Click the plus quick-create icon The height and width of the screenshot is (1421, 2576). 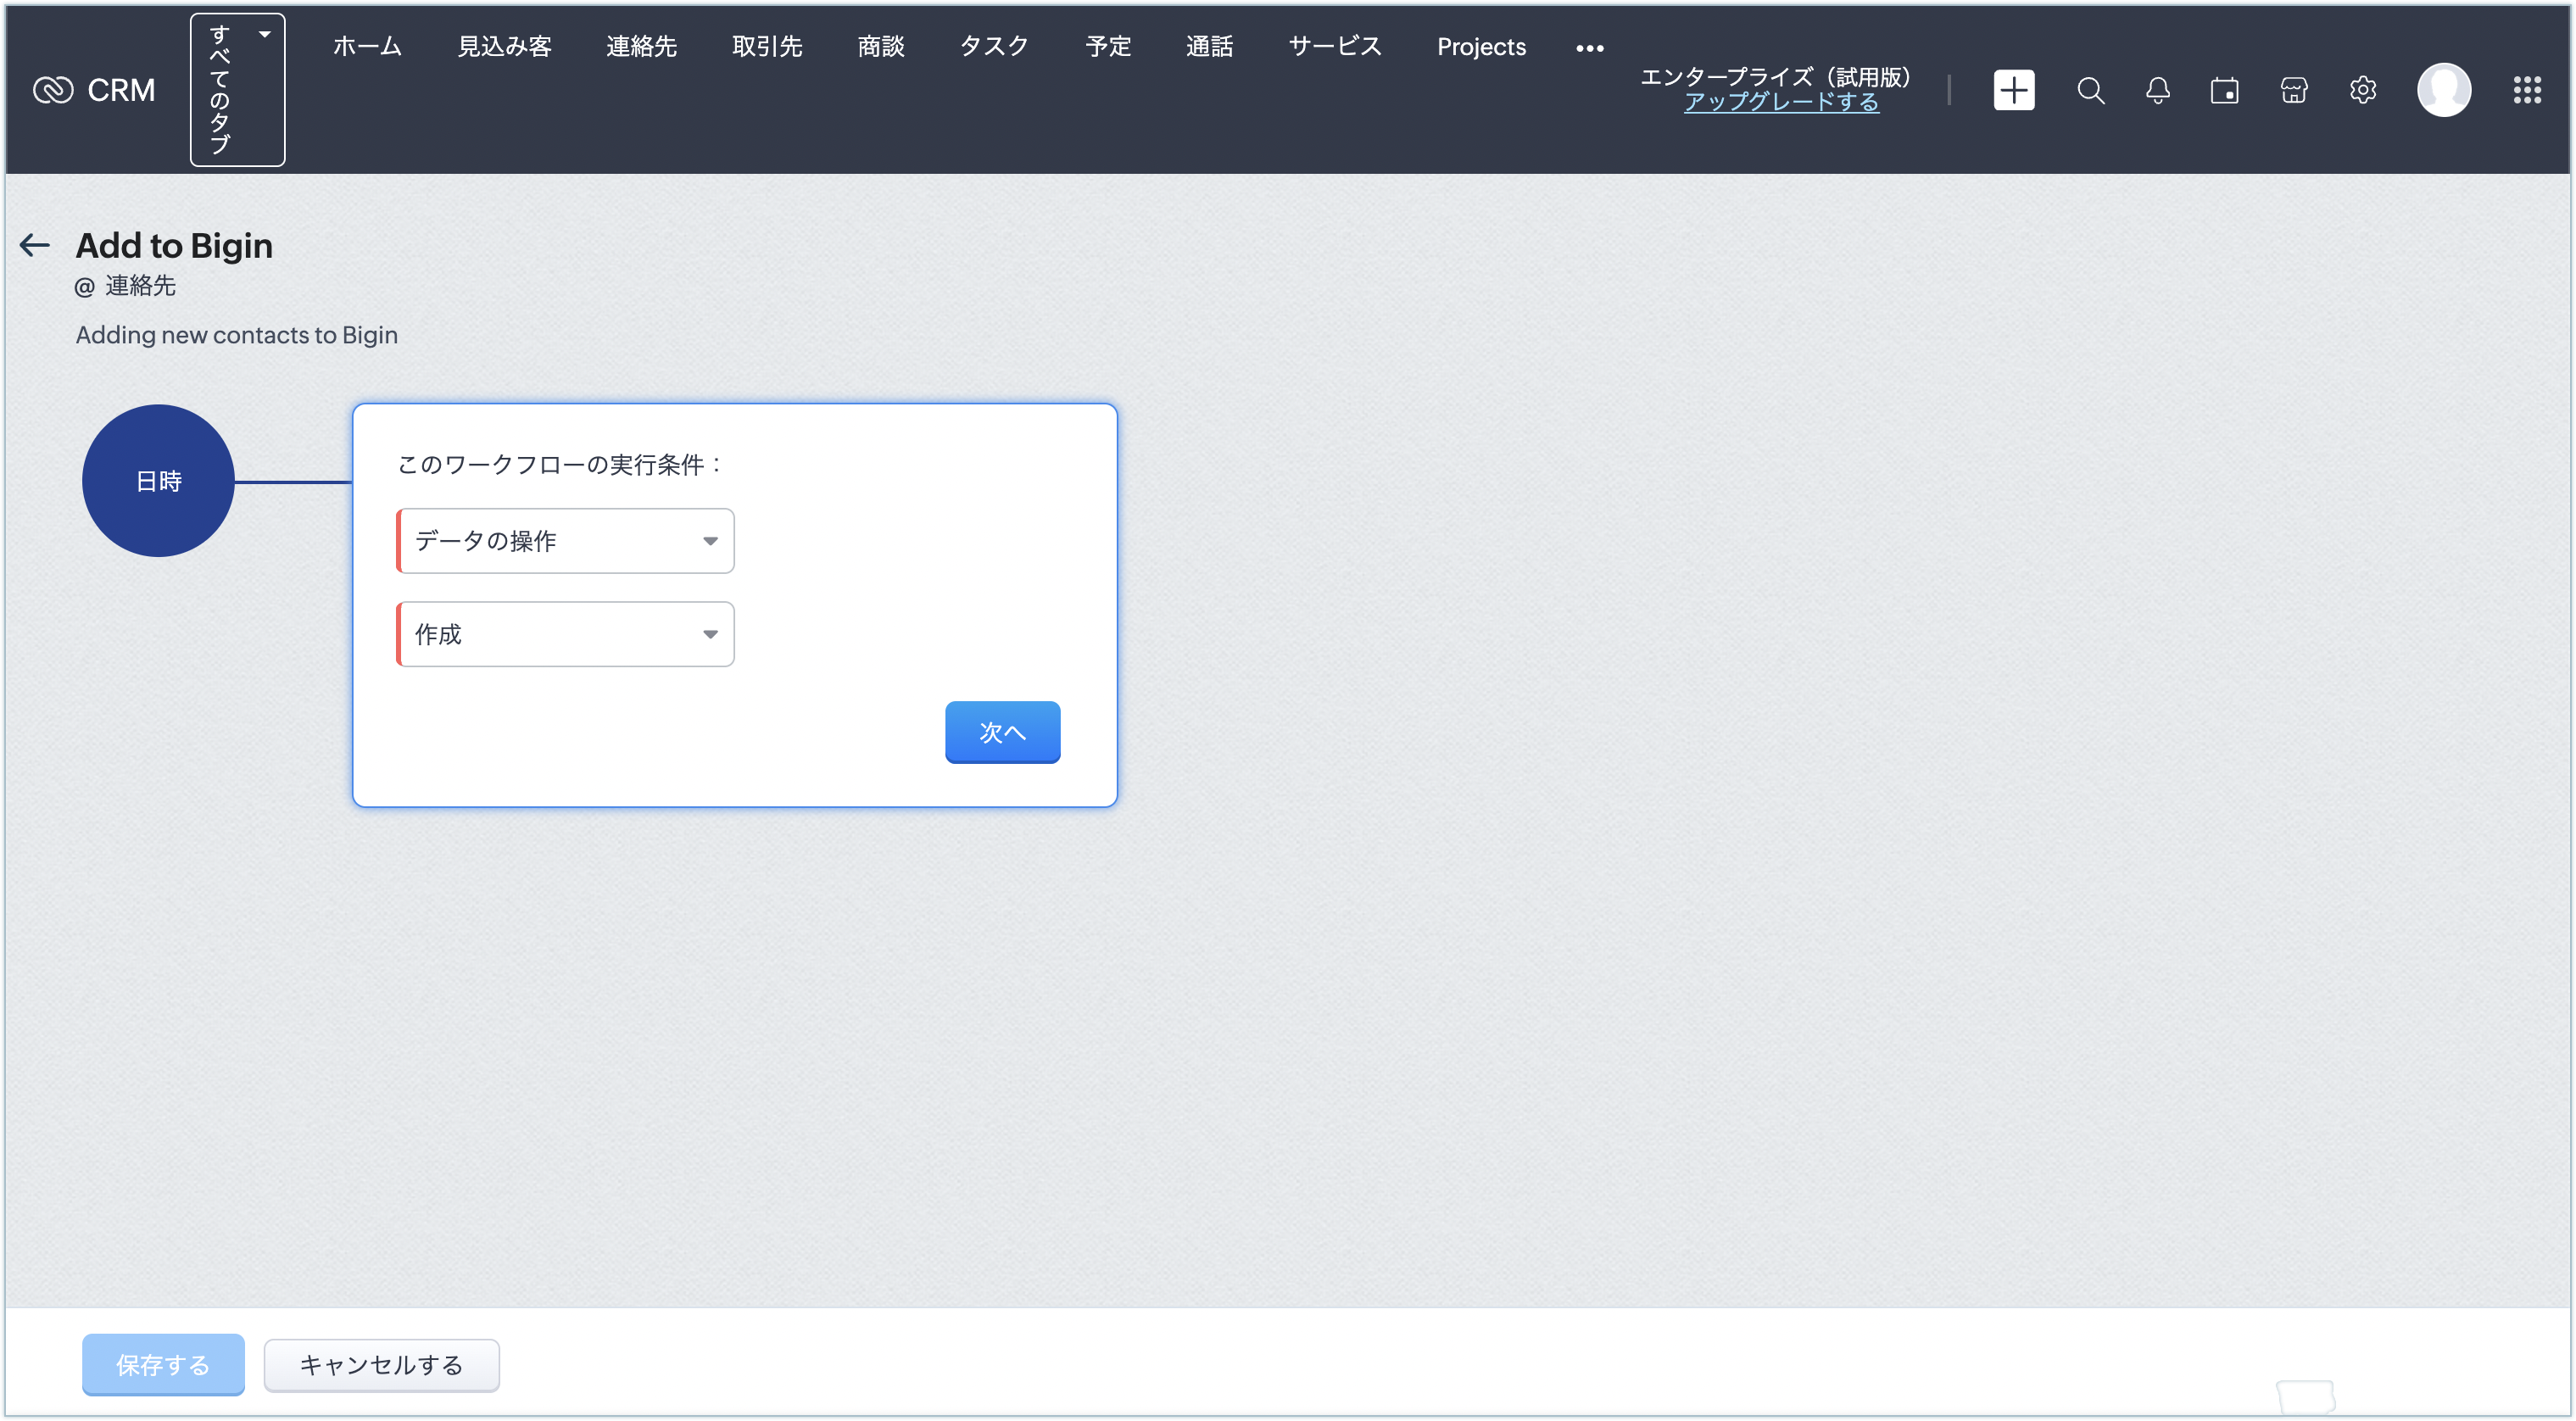pos(2013,90)
